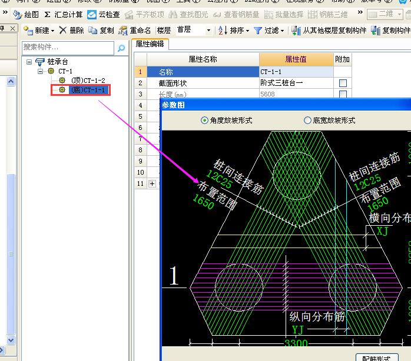The image size is (411, 361).
Task: Open the 二维 view dropdown
Action: click(399, 14)
